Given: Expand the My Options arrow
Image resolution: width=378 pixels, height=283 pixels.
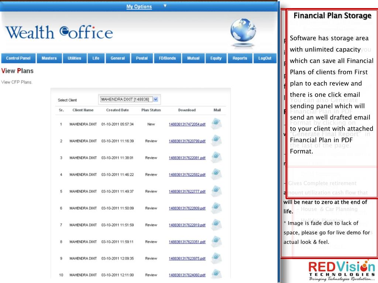Looking at the screenshot, I should click(165, 6).
